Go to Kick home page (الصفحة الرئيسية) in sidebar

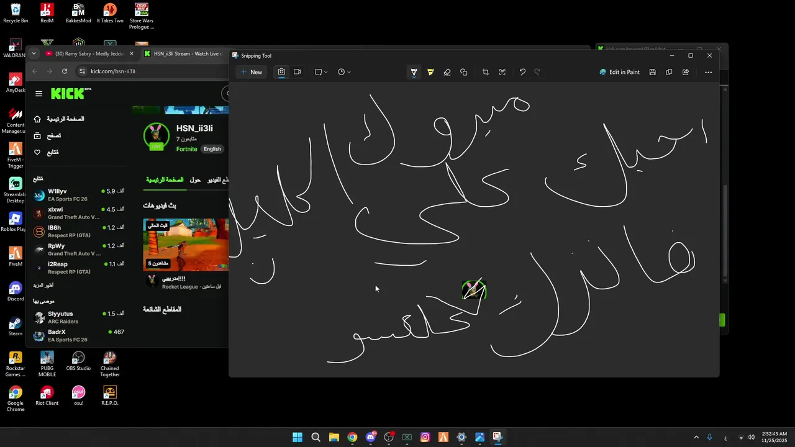click(x=59, y=119)
